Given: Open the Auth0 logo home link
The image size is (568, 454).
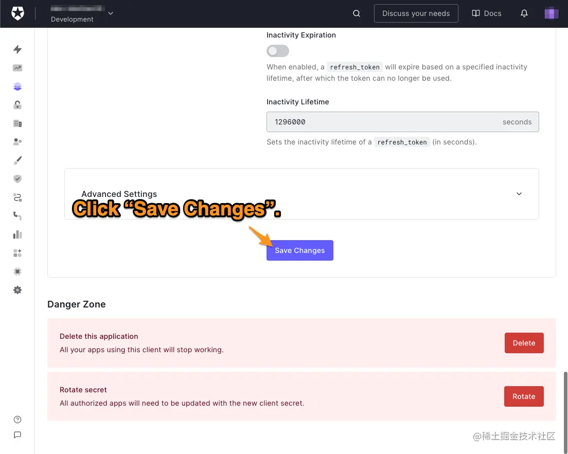Looking at the screenshot, I should pyautogui.click(x=17, y=13).
